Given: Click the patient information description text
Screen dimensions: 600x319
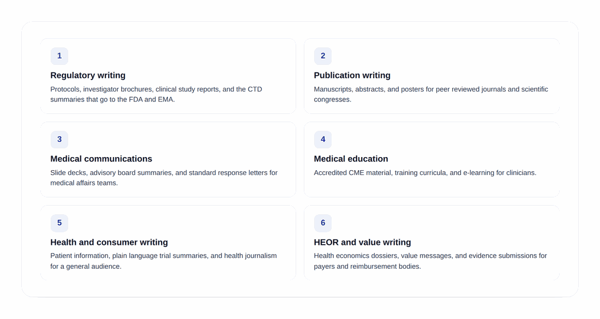Looking at the screenshot, I should tap(164, 261).
